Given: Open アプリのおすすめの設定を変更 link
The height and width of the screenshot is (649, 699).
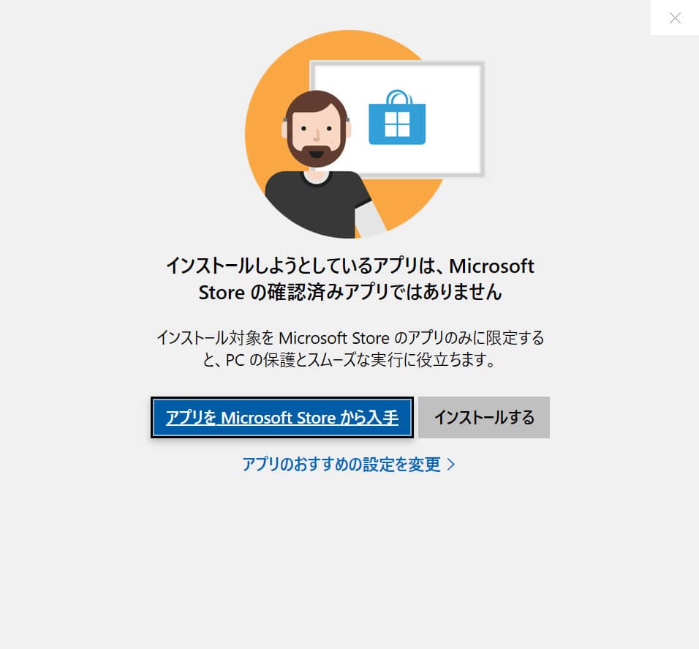Looking at the screenshot, I should (x=341, y=465).
